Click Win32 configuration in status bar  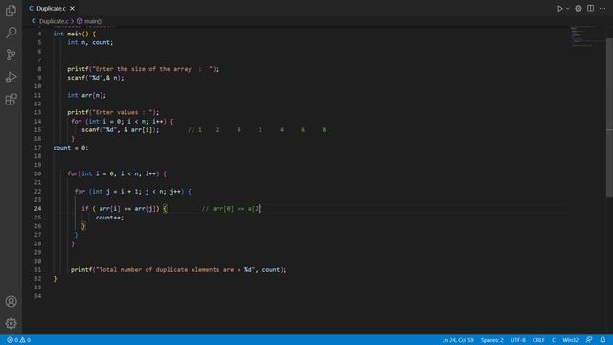point(571,340)
